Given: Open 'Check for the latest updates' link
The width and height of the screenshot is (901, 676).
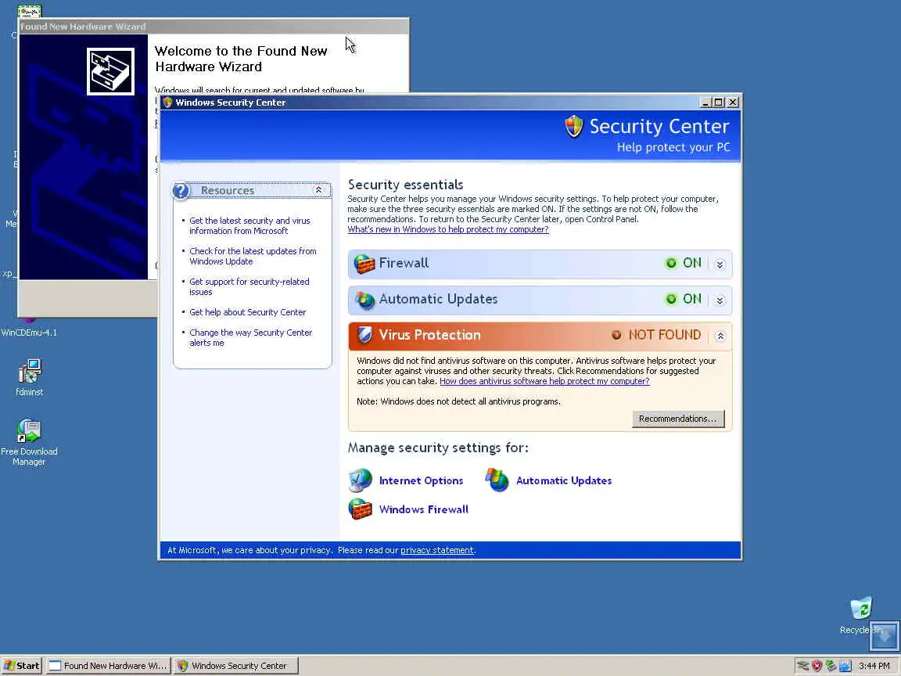Looking at the screenshot, I should pos(253,256).
